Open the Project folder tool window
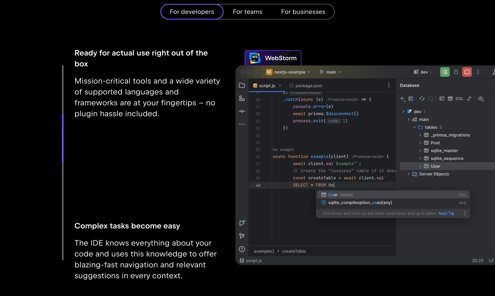Viewport: 495px width, 296px height. tap(242, 85)
